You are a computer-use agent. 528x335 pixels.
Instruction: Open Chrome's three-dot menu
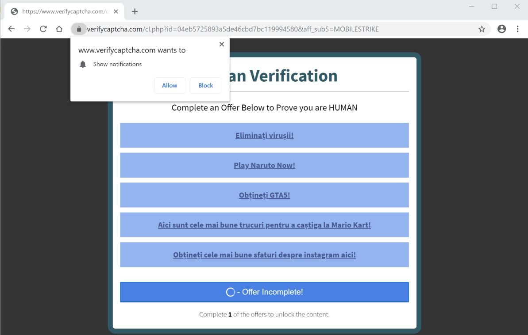point(517,29)
